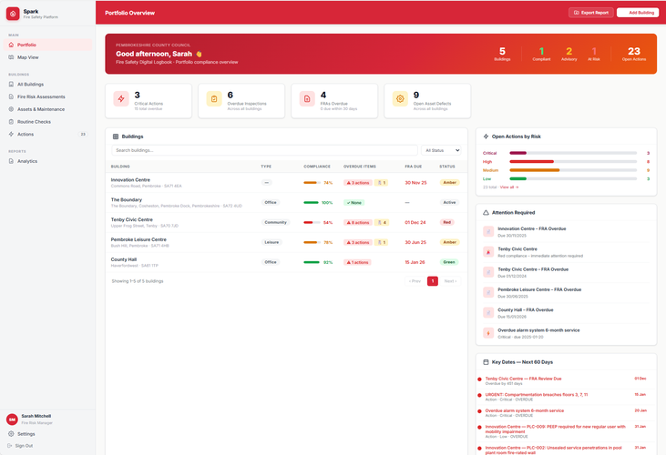Image resolution: width=666 pixels, height=455 pixels.
Task: Click Export Report button
Action: pos(590,13)
